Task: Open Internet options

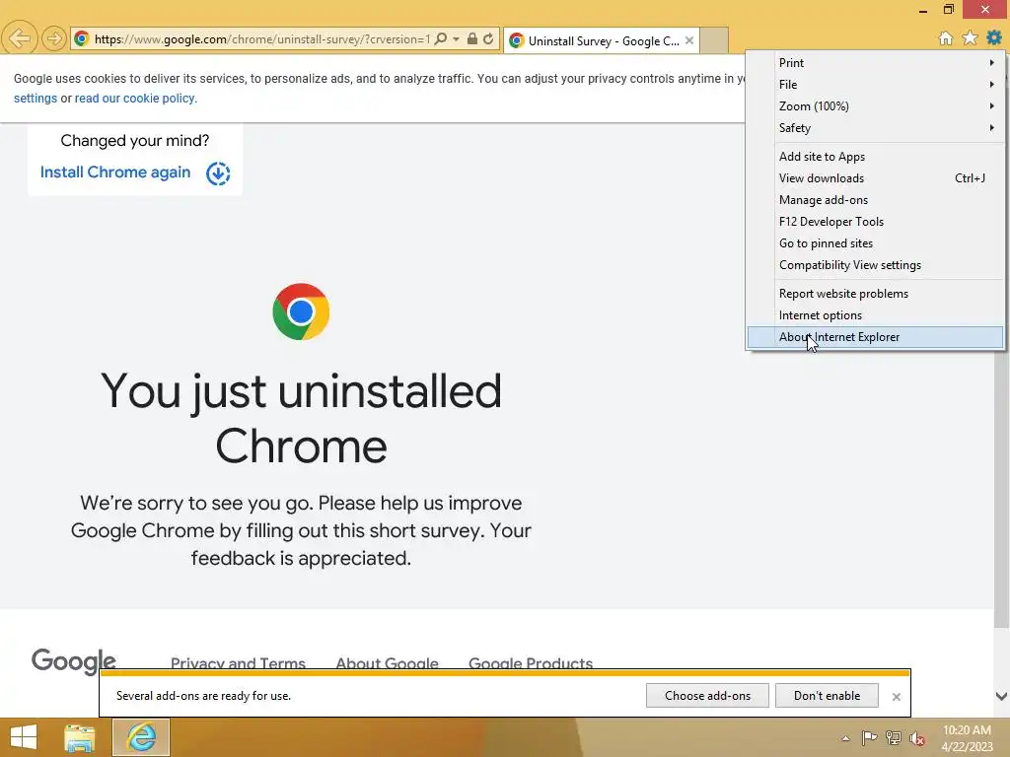Action: pos(876,315)
